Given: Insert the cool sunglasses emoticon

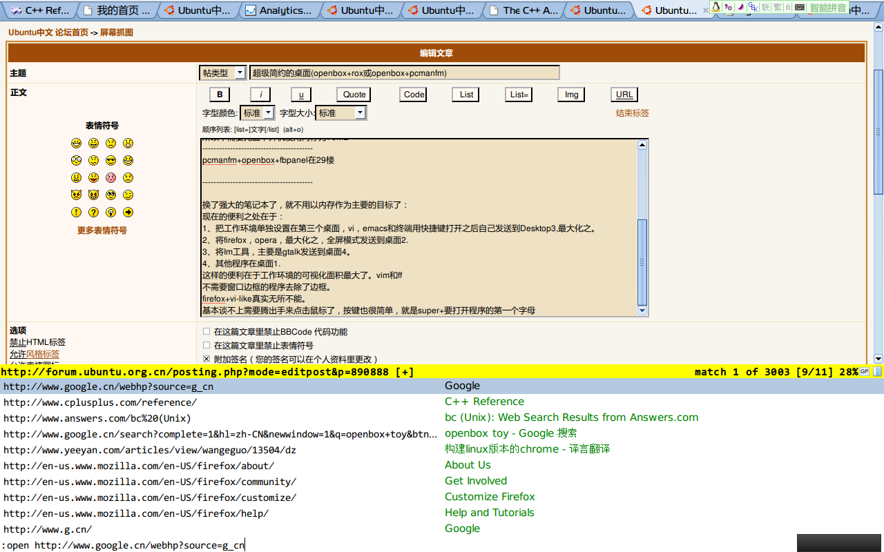Looking at the screenshot, I should pos(110,160).
